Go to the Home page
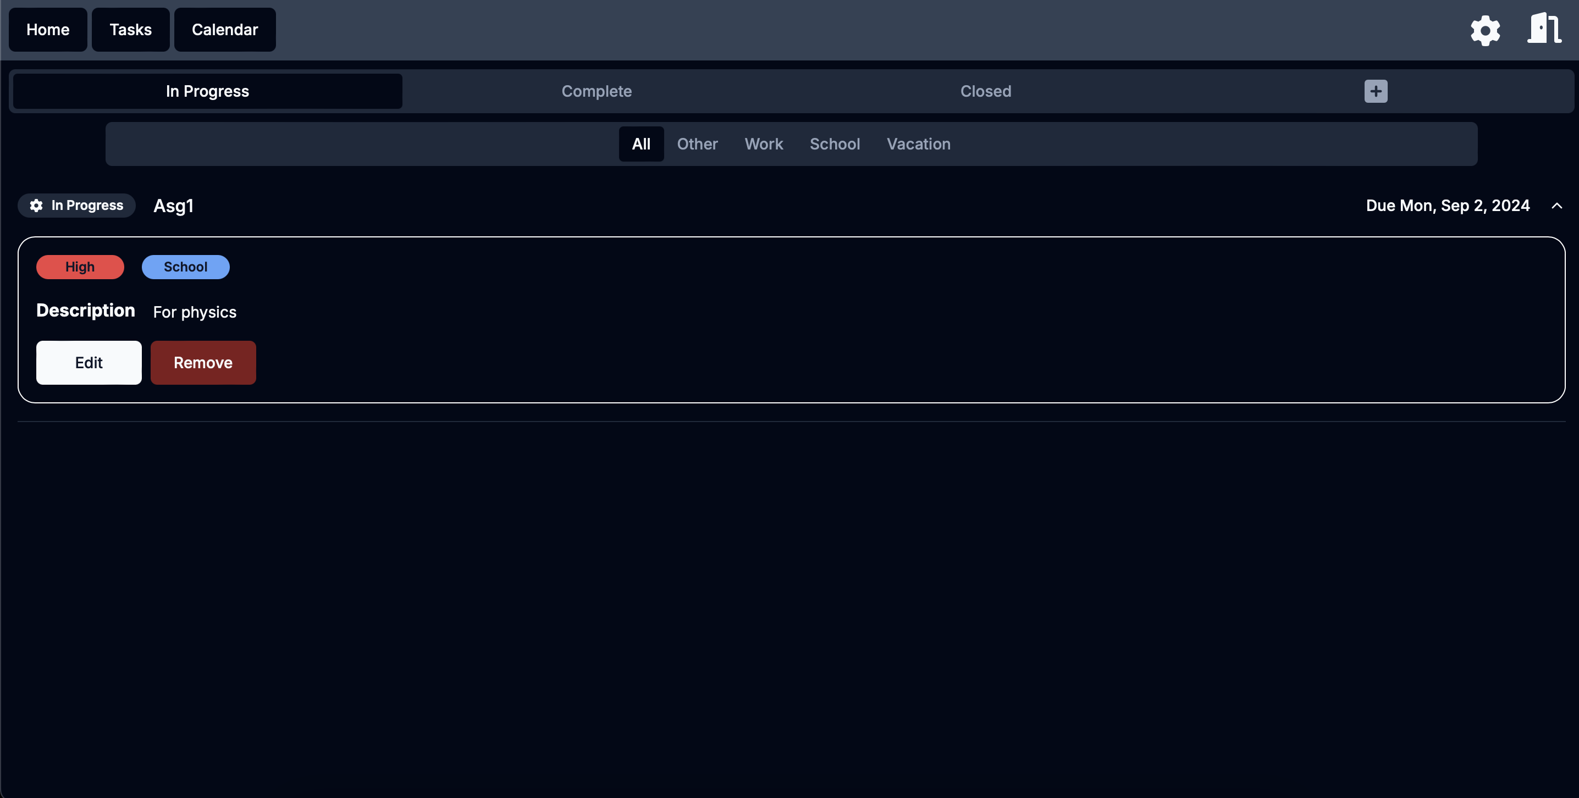1579x798 pixels. [x=48, y=30]
